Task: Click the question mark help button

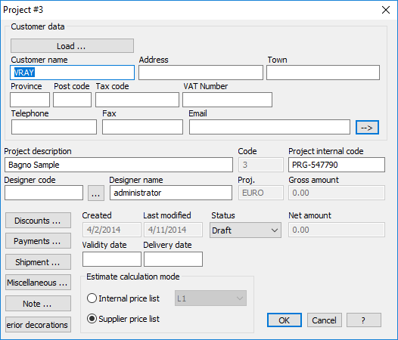Action: point(363,320)
